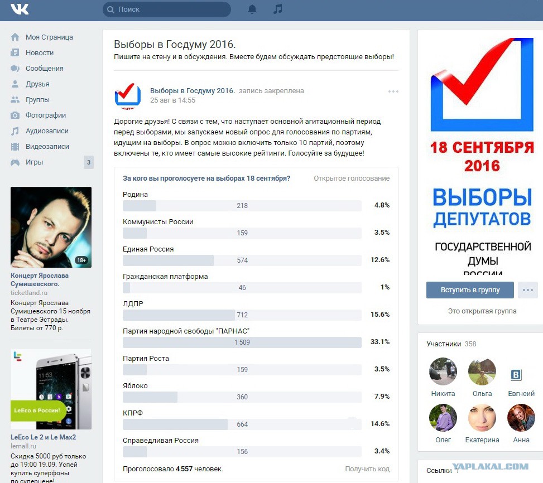Vote for Родина in the poll

click(242, 205)
